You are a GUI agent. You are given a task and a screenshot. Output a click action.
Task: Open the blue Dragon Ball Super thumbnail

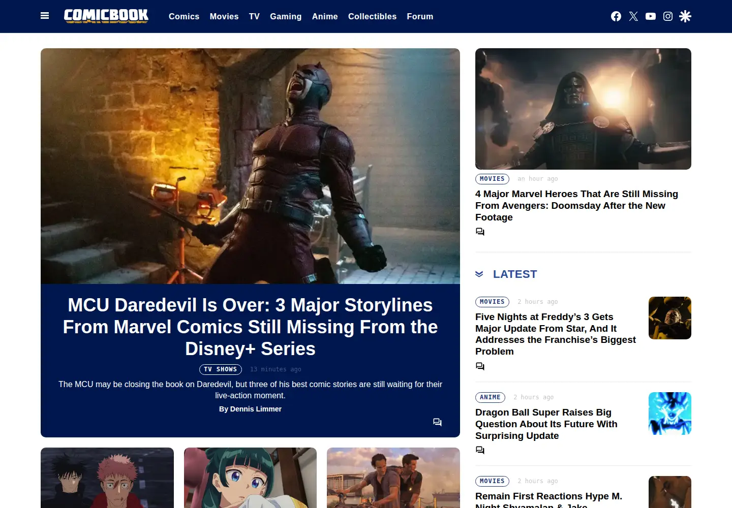tap(670, 414)
